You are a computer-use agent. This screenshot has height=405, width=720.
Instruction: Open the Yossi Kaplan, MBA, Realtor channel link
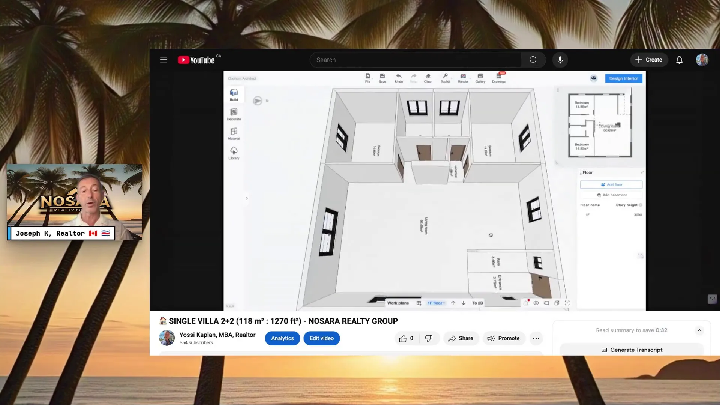pyautogui.click(x=217, y=335)
